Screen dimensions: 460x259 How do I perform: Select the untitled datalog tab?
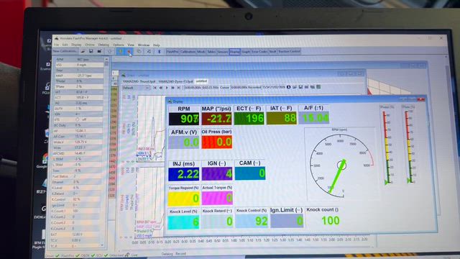tap(201, 81)
